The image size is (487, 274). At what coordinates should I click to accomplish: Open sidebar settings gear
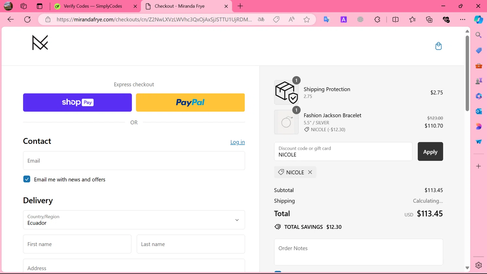(479, 265)
